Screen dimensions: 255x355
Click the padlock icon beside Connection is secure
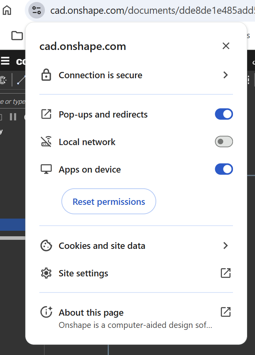(46, 75)
